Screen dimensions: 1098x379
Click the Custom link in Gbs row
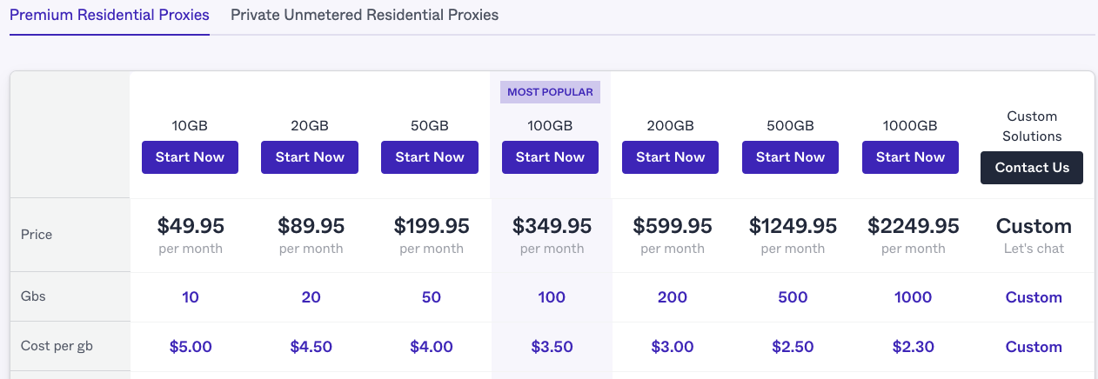coord(1034,297)
